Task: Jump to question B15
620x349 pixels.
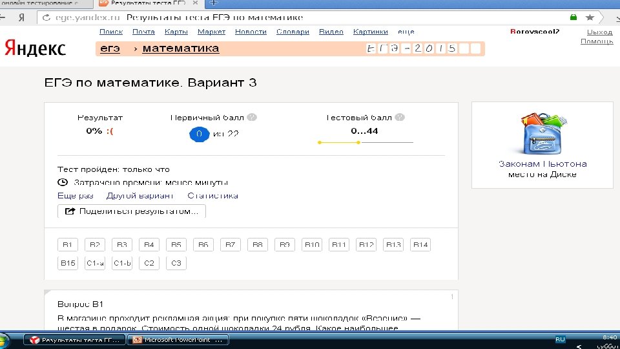Action: pyautogui.click(x=68, y=263)
